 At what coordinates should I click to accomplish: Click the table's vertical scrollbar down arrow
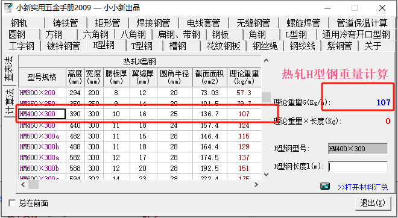coord(266,175)
